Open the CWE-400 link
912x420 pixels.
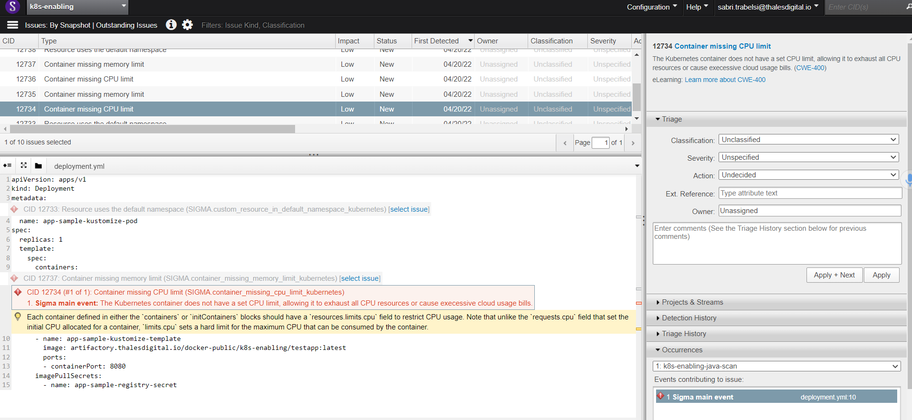810,68
